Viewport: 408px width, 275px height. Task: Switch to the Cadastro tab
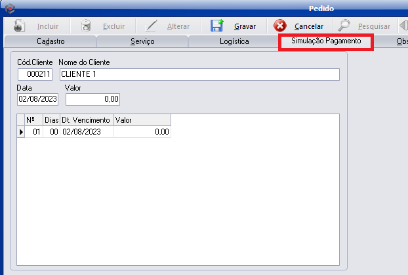[51, 41]
